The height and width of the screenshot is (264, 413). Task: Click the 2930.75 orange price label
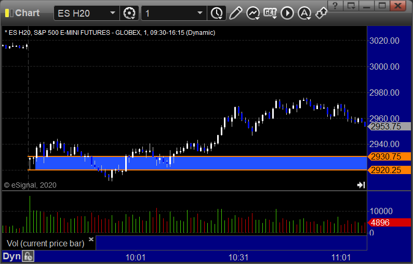coord(389,156)
